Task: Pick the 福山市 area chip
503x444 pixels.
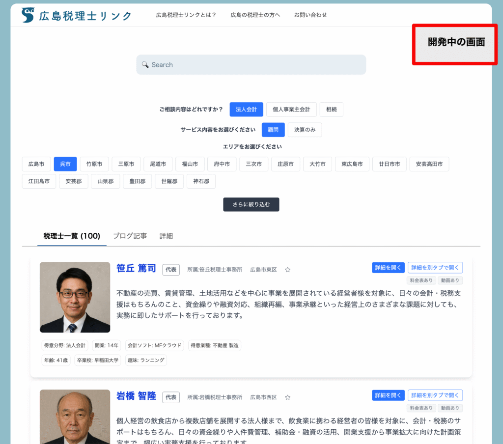Action: coord(190,164)
